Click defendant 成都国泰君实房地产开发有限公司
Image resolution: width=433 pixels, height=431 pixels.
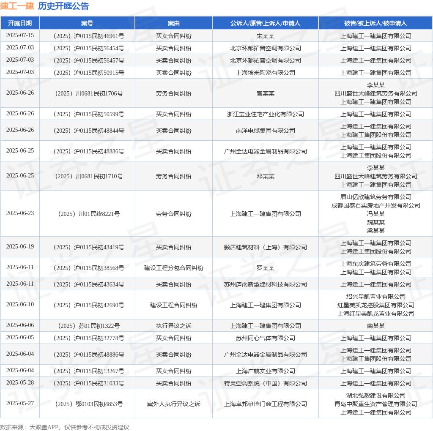375,205
